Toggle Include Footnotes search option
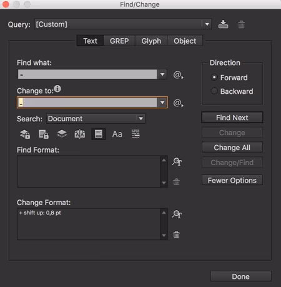This screenshot has width=281, height=287. (x=99, y=134)
